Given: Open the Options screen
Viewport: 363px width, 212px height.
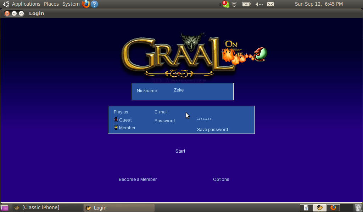Looking at the screenshot, I should click(221, 179).
